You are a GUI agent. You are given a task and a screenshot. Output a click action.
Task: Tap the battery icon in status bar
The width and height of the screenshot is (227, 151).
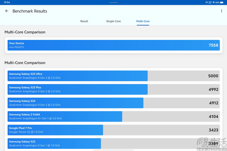click(x=222, y=2)
